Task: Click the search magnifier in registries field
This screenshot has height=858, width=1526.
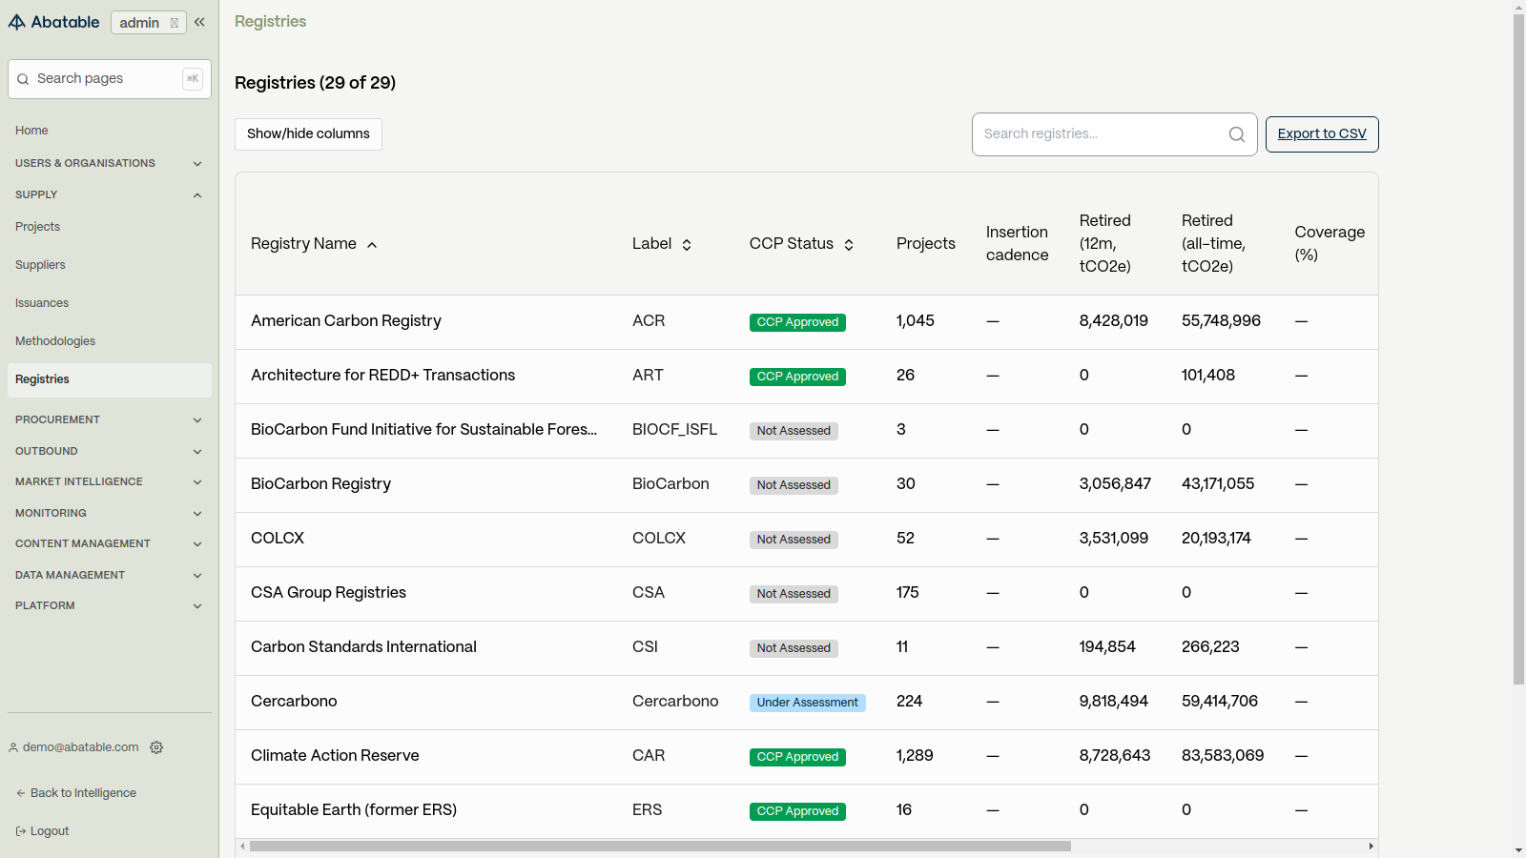Action: [x=1237, y=134]
